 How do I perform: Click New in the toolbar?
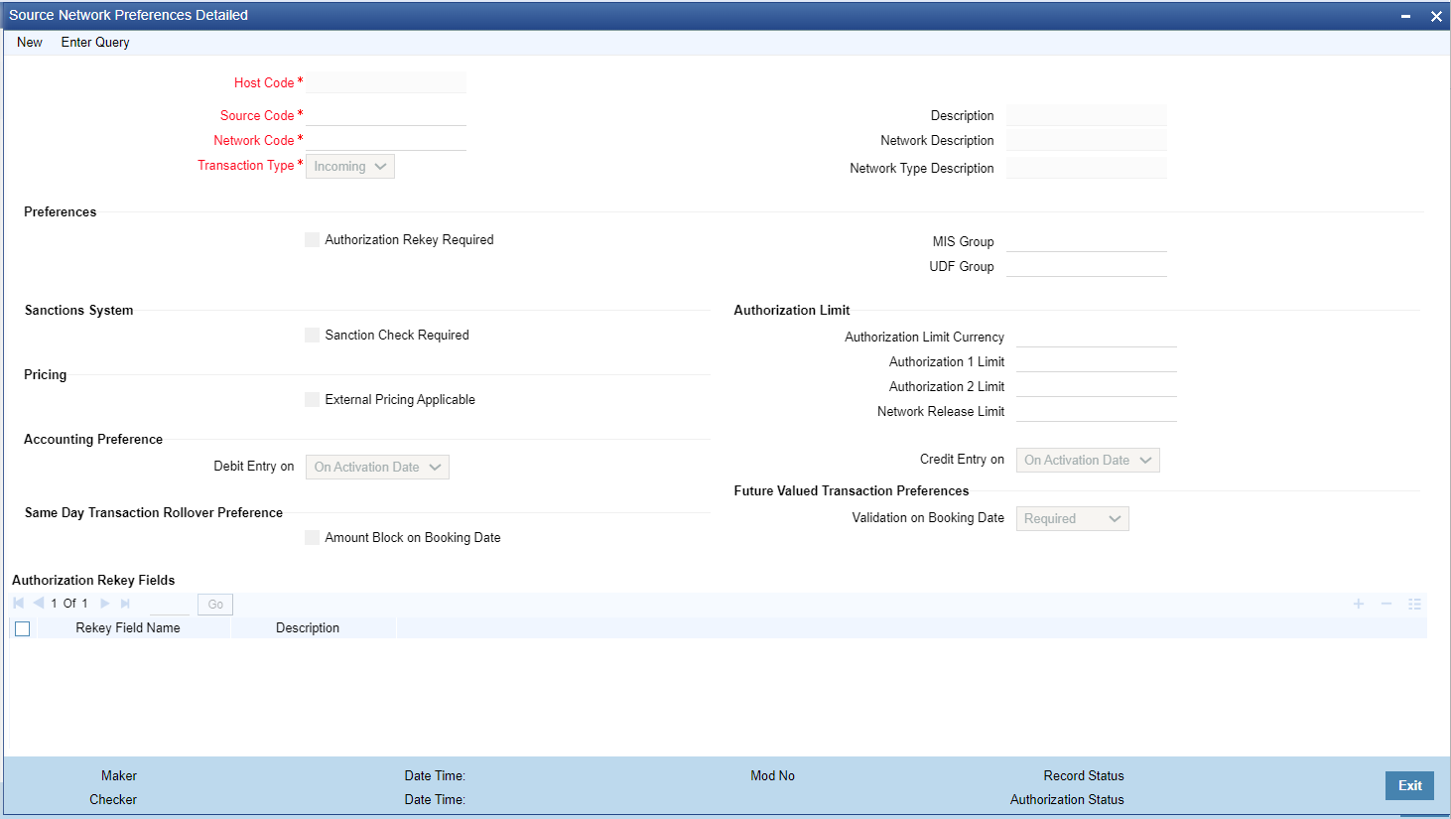click(30, 43)
